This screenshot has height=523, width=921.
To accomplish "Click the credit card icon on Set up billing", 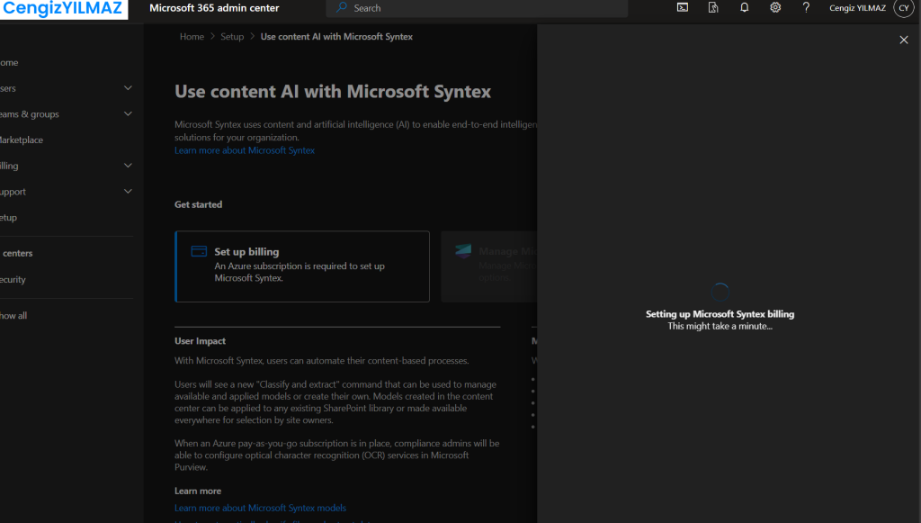I will point(199,252).
